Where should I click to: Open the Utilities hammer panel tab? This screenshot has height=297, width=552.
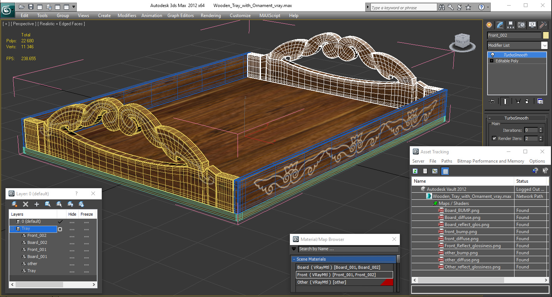543,25
